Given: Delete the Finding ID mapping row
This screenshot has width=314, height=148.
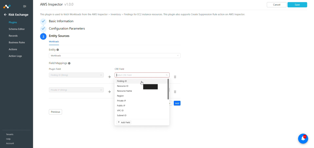Looking at the screenshot, I should coord(175,77).
